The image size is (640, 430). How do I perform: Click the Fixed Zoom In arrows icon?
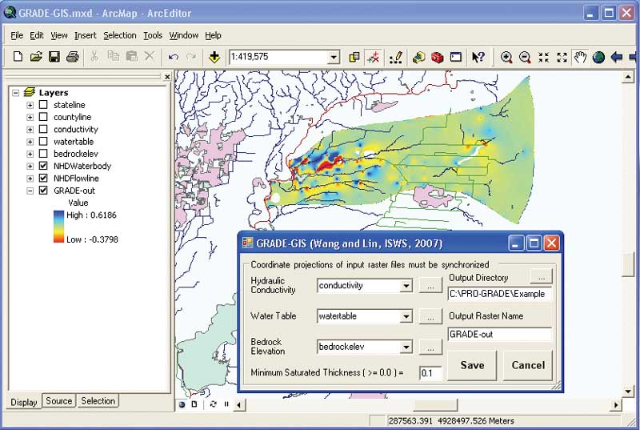coord(543,57)
